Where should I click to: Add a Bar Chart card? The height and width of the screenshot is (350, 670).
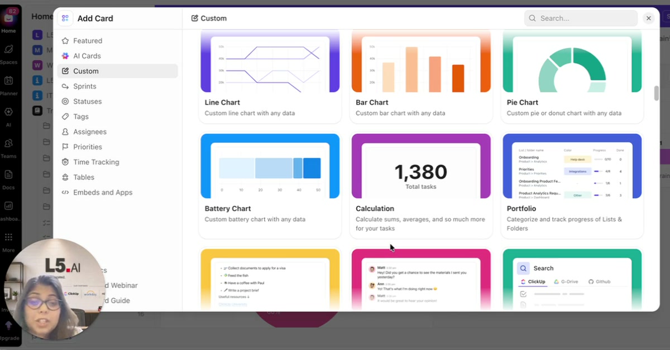tap(421, 77)
